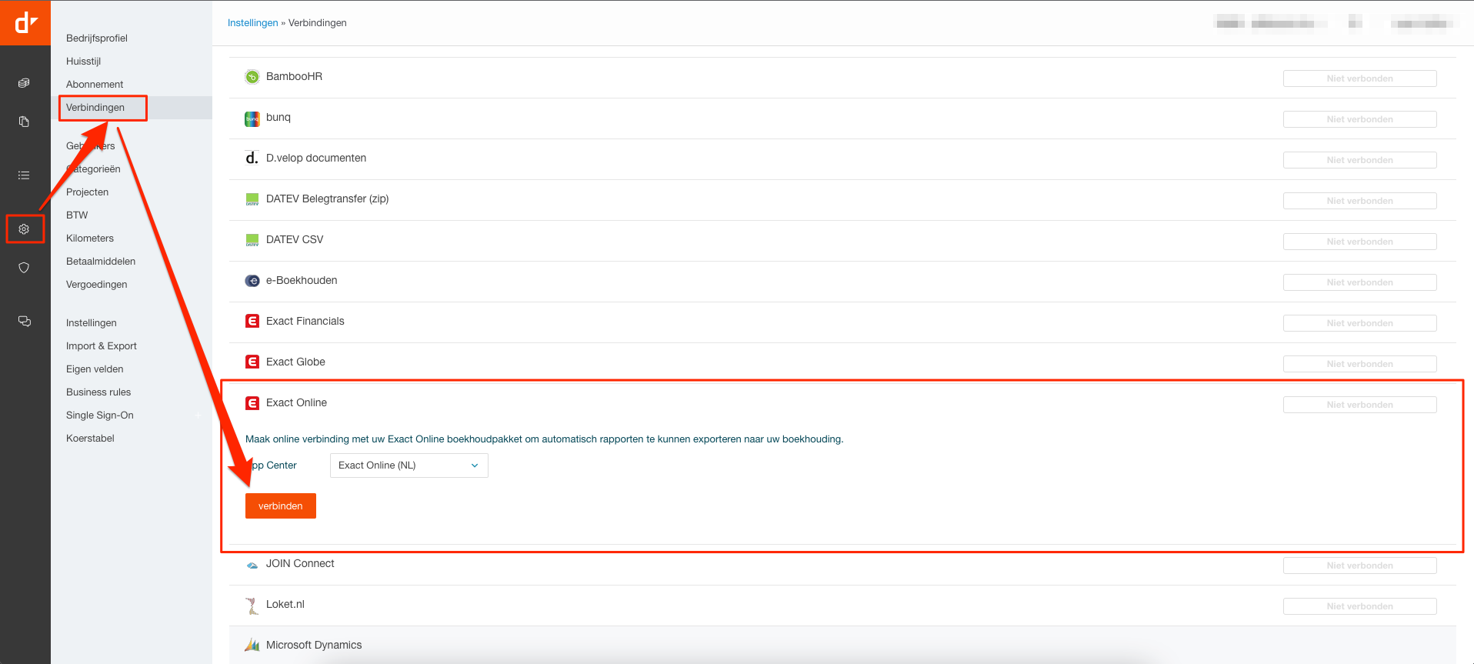Click the D.velop documenten logo icon
This screenshot has width=1474, height=664.
(252, 158)
